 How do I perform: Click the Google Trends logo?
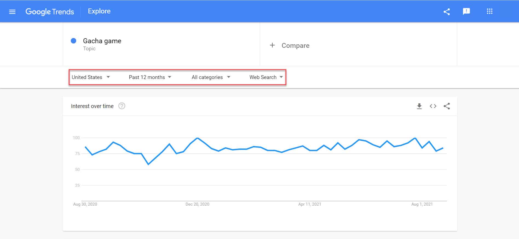50,12
